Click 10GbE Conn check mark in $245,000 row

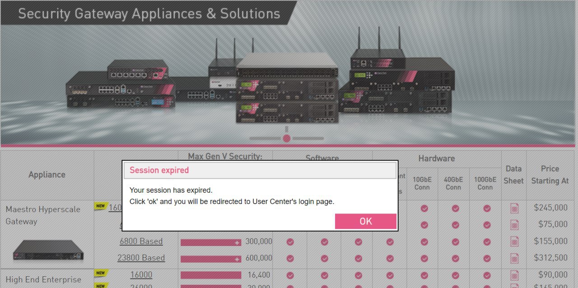(x=424, y=208)
